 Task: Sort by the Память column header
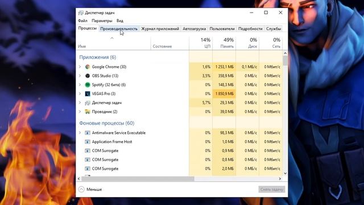pos(224,43)
